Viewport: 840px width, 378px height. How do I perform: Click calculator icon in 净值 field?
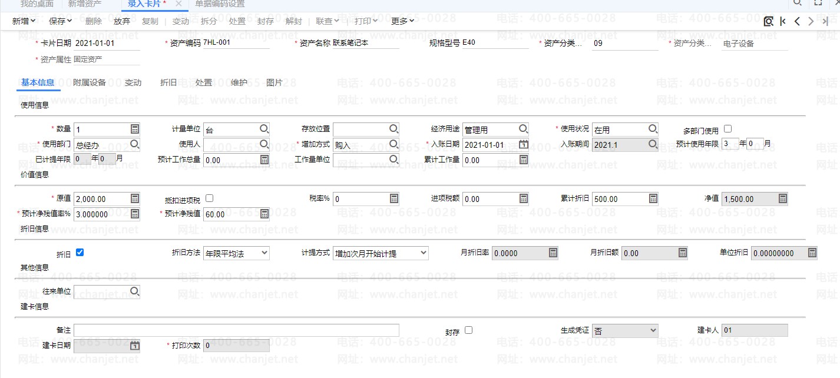point(782,199)
